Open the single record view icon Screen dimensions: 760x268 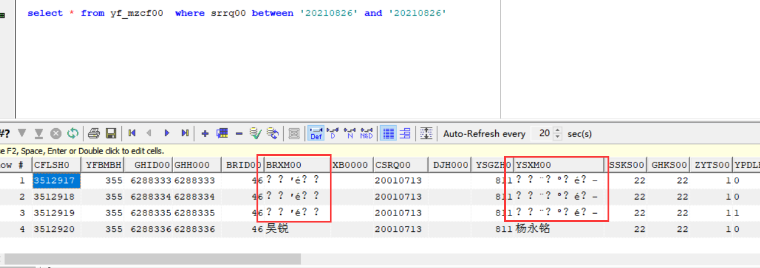click(294, 133)
